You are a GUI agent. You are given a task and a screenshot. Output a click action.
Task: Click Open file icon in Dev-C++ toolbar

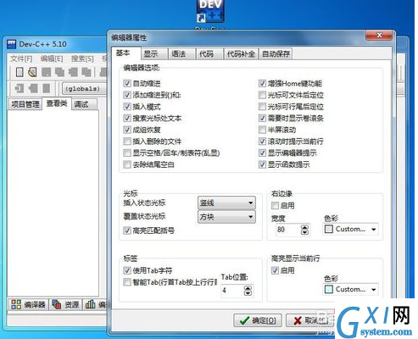coord(32,72)
